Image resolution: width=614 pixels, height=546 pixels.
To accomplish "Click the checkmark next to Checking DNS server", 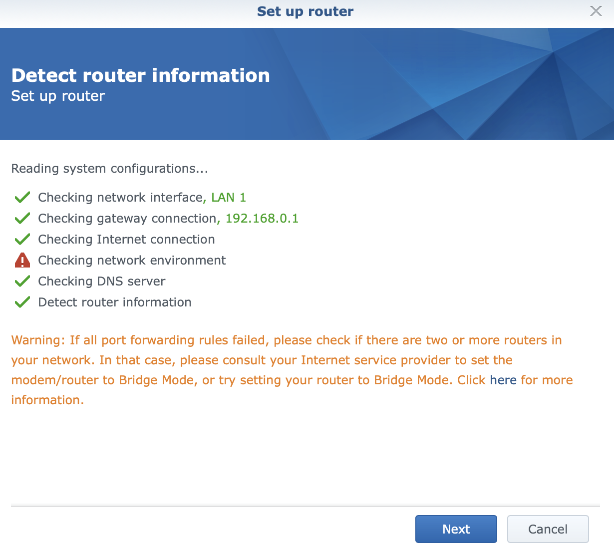I will point(22,281).
